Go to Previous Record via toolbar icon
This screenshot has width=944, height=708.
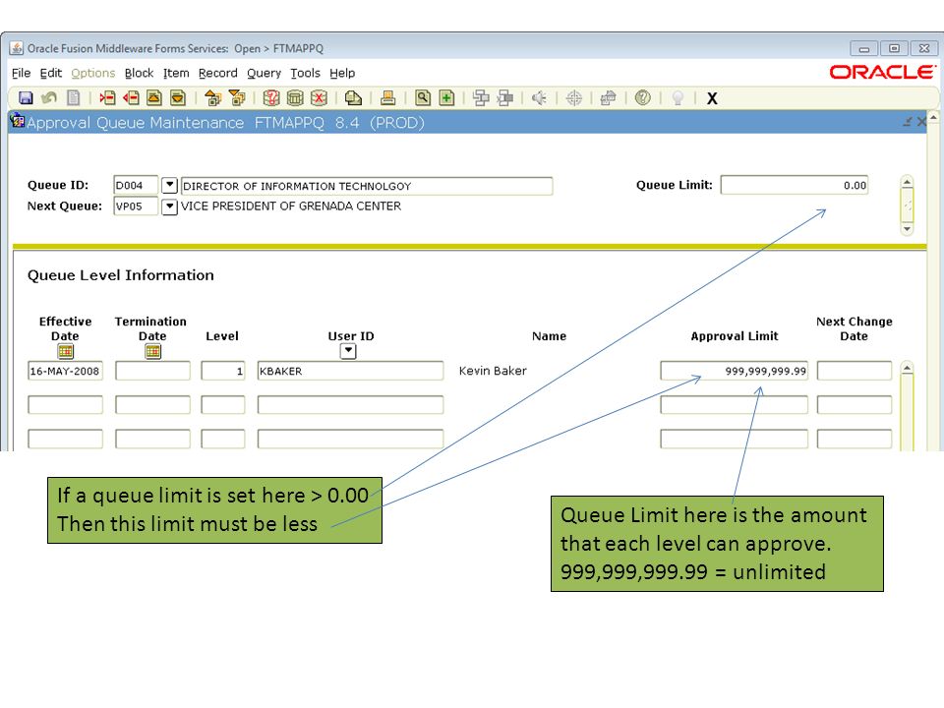click(x=154, y=97)
